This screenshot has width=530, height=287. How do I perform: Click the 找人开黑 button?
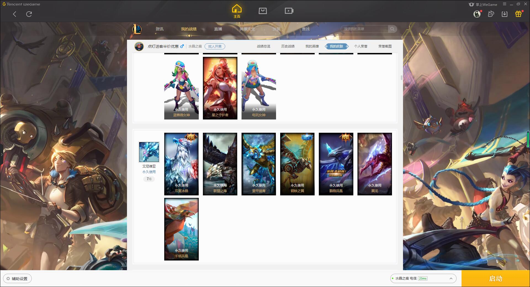coord(215,46)
